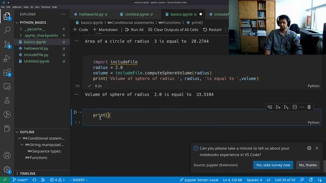Open output ellipsis next to Area of circle
Image resolution: width=326 pixels, height=183 pixels.
tap(77, 41)
